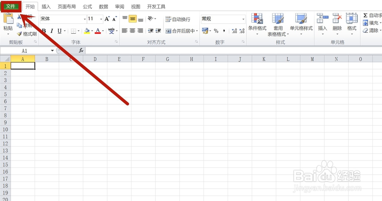Open the cell Format (格式) menu
The width and height of the screenshot is (382, 201).
tap(352, 24)
